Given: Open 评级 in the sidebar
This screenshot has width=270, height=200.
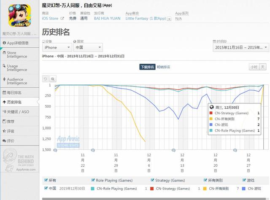Looking at the screenshot, I should coord(20,131).
